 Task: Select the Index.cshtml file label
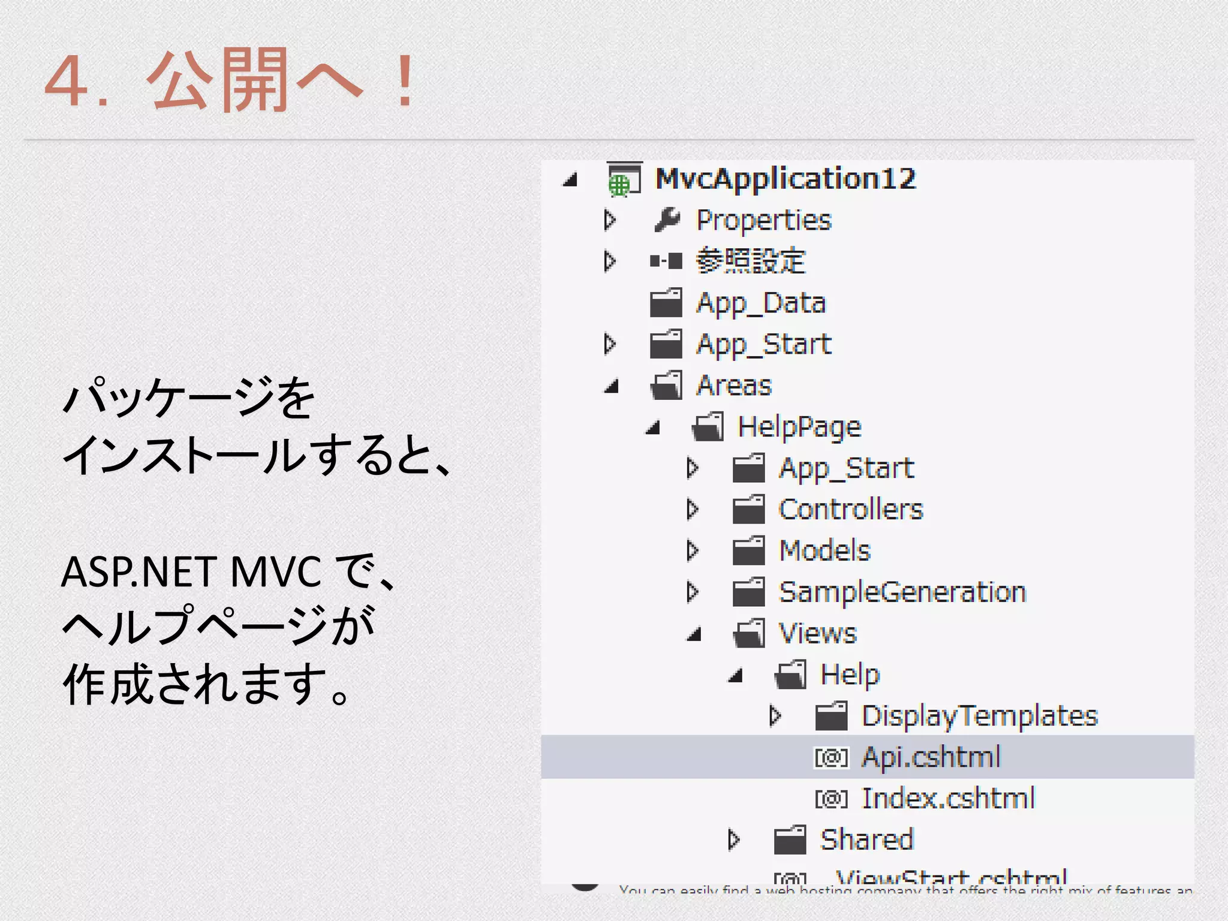(x=949, y=799)
